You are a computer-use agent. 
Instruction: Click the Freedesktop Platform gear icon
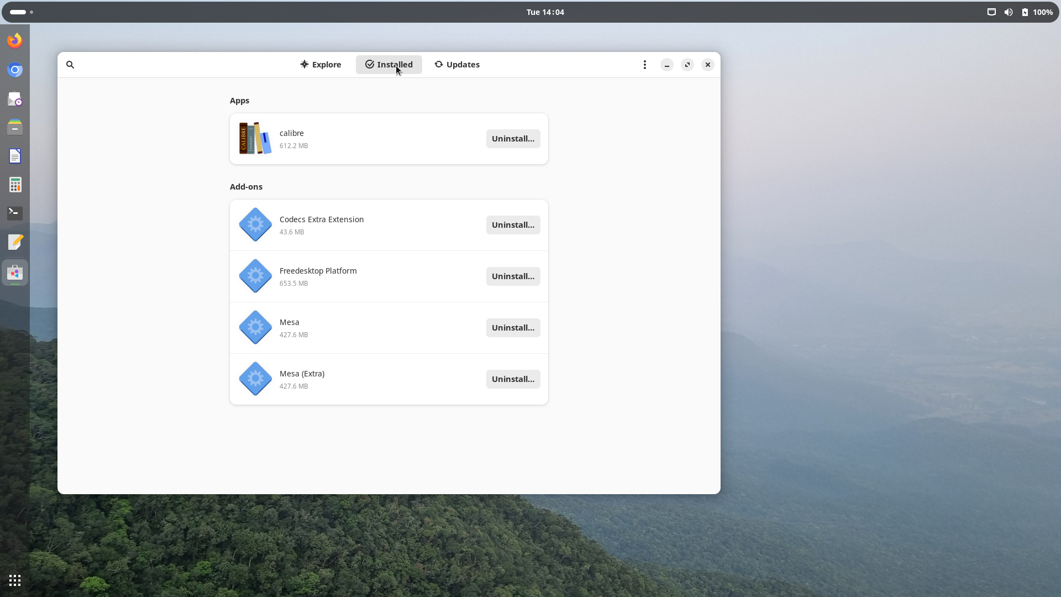click(255, 276)
